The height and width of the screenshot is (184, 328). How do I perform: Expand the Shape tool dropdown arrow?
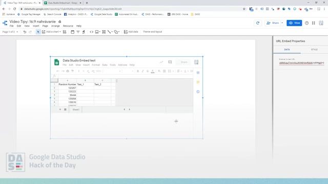119,32
